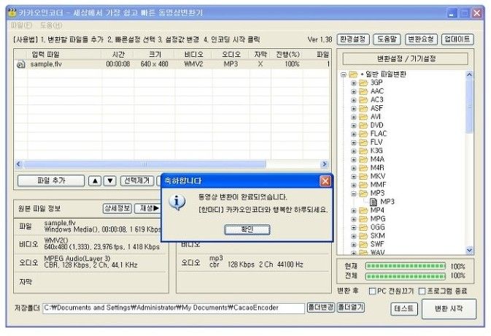Expand the 3GP tree node

[354, 83]
